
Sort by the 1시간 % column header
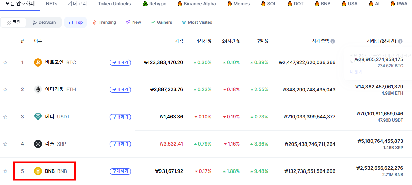pyautogui.click(x=204, y=41)
